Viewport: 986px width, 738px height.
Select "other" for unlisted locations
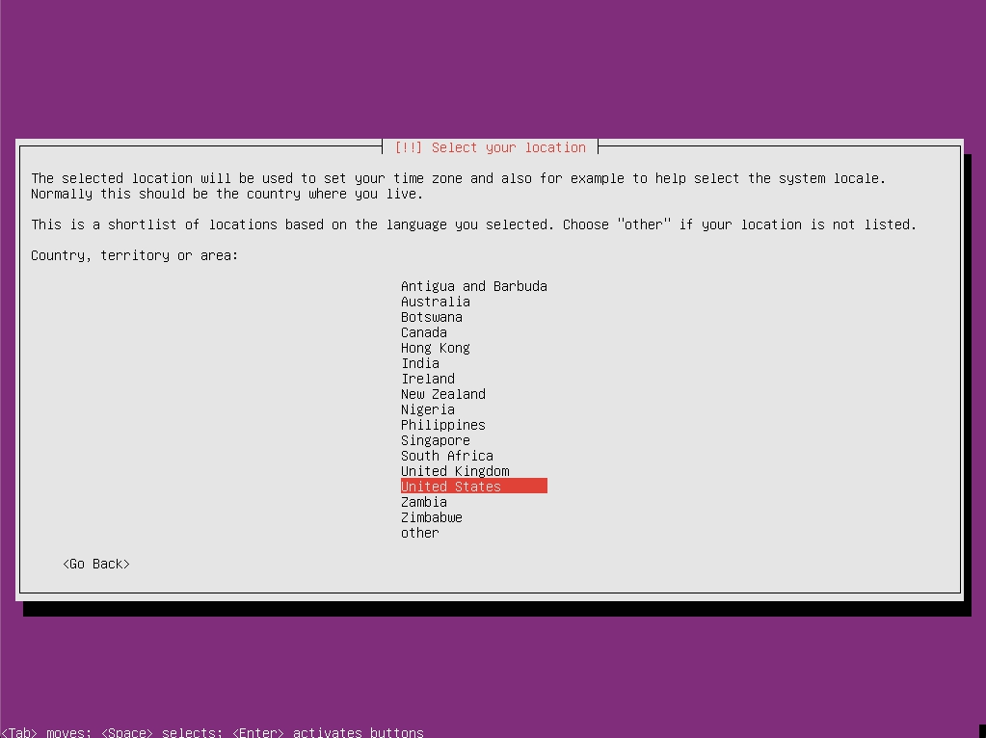[419, 533]
